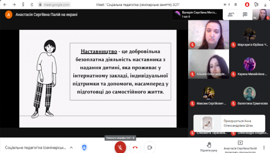This screenshot has height=153, width=270.
Task: Toggle the camera button in bottom bar
Action: tap(150, 148)
